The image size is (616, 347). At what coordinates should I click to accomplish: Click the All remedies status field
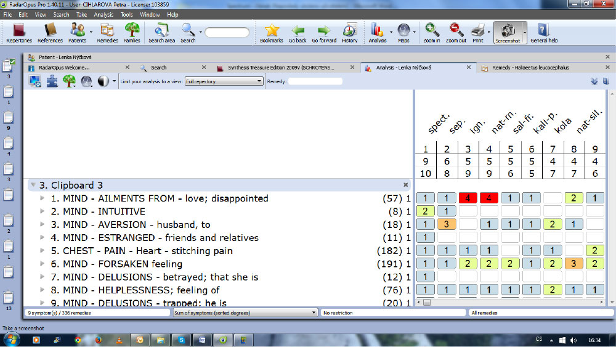(541, 313)
